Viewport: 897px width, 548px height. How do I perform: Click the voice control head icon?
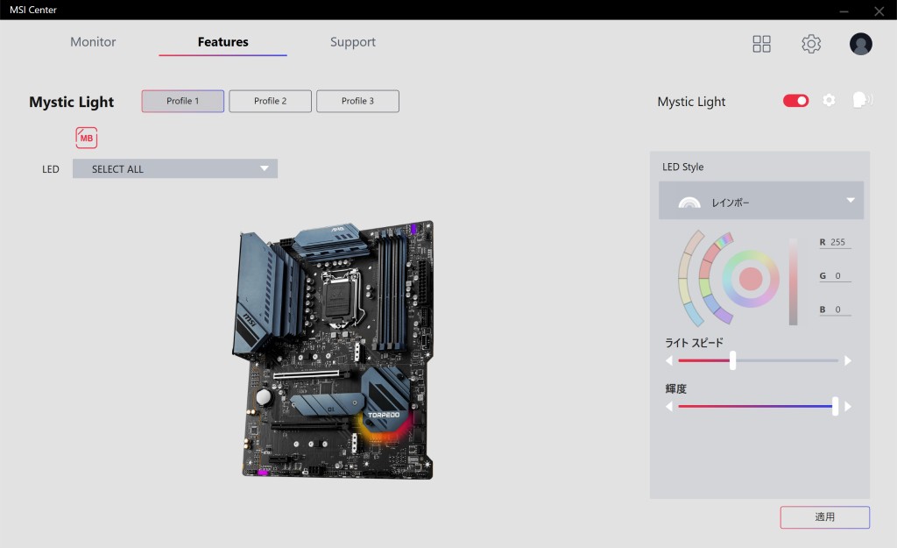coord(862,100)
